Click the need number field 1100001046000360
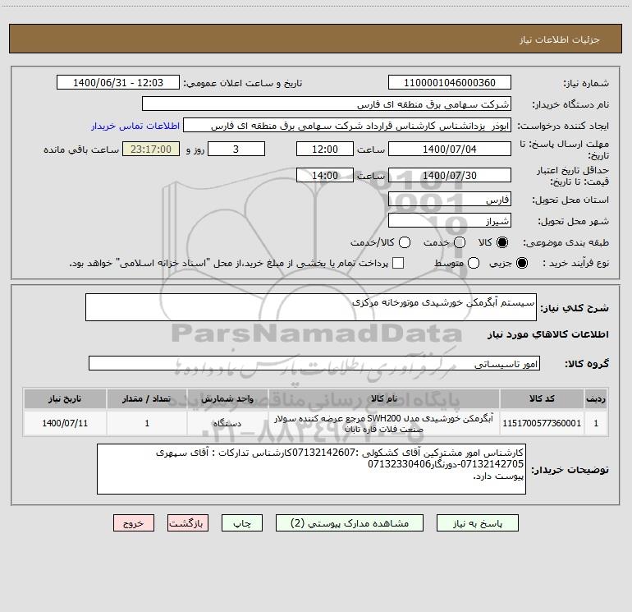 click(450, 83)
